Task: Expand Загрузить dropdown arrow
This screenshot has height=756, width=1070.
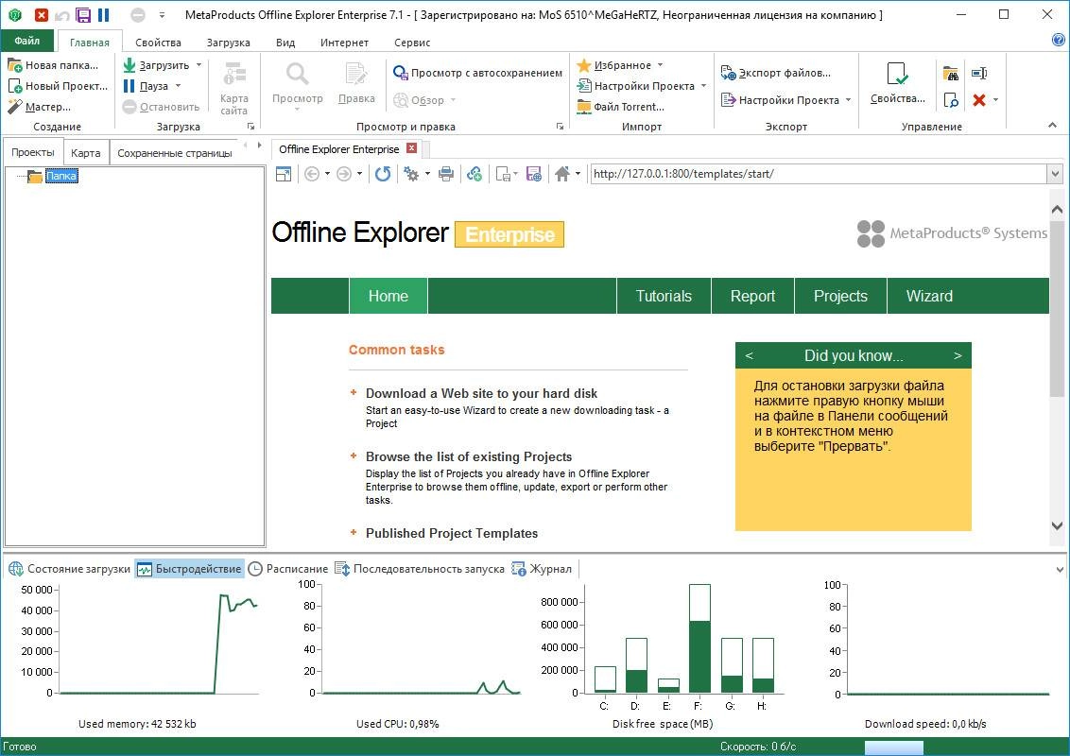Action: pos(199,65)
